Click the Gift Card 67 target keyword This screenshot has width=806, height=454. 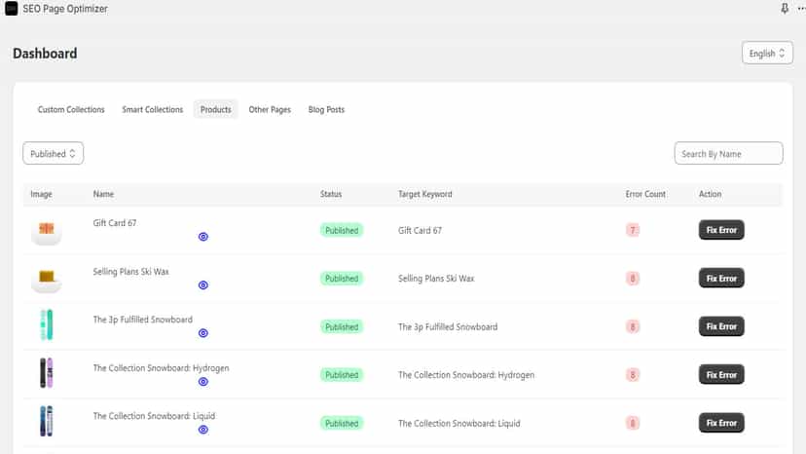pyautogui.click(x=420, y=231)
